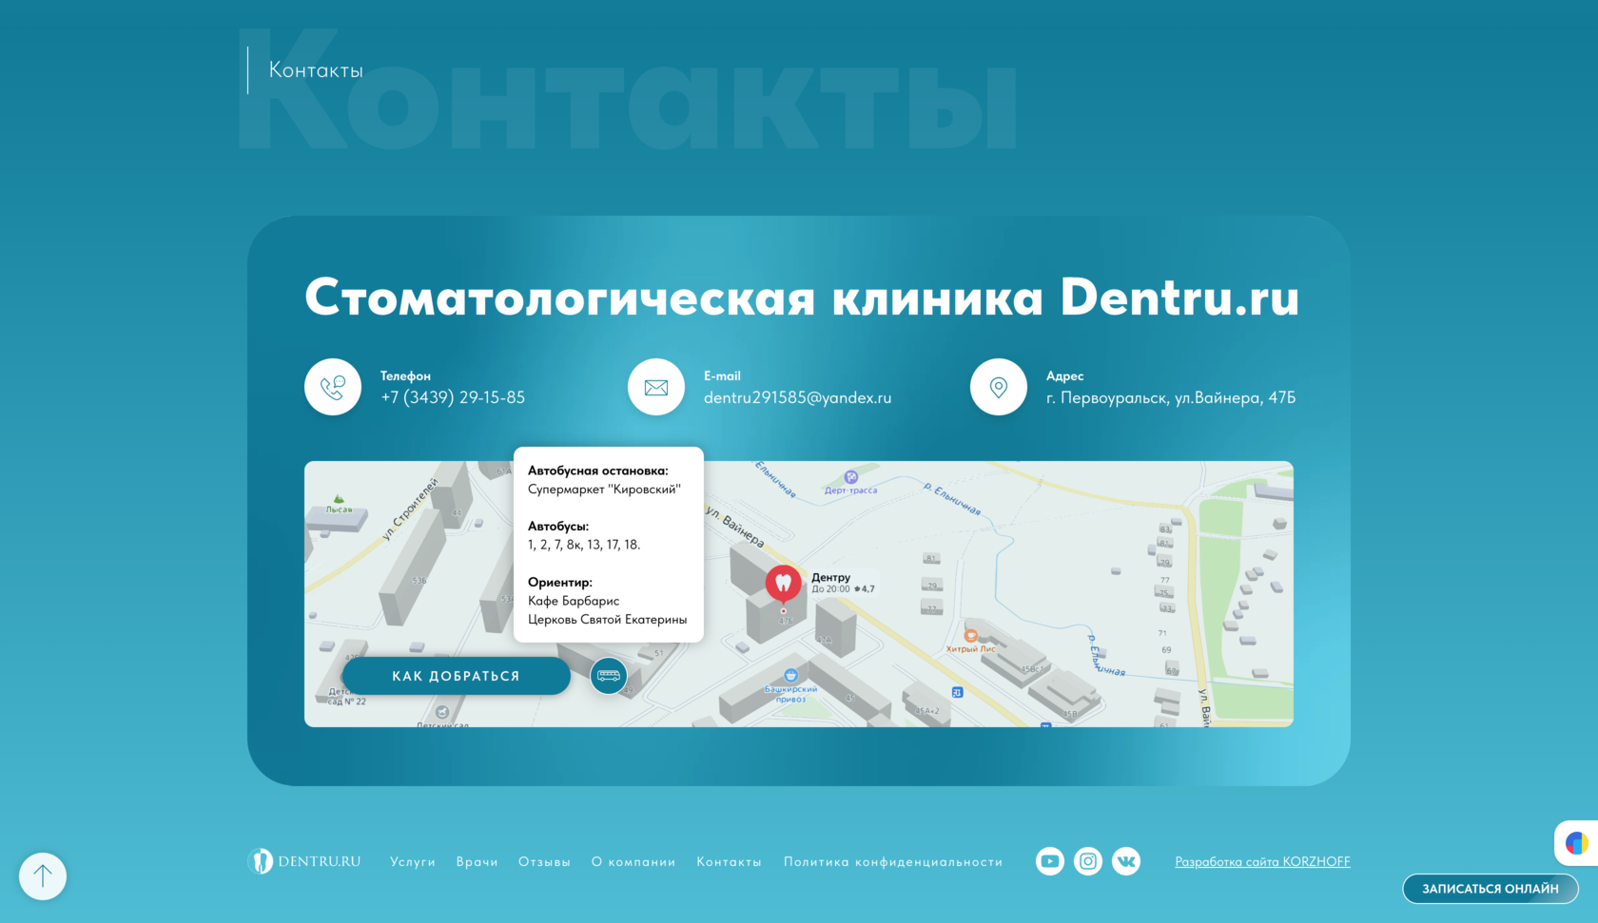Viewport: 1598px width, 923px height.
Task: Click the scroll-to-top arrow button
Action: pos(43,876)
